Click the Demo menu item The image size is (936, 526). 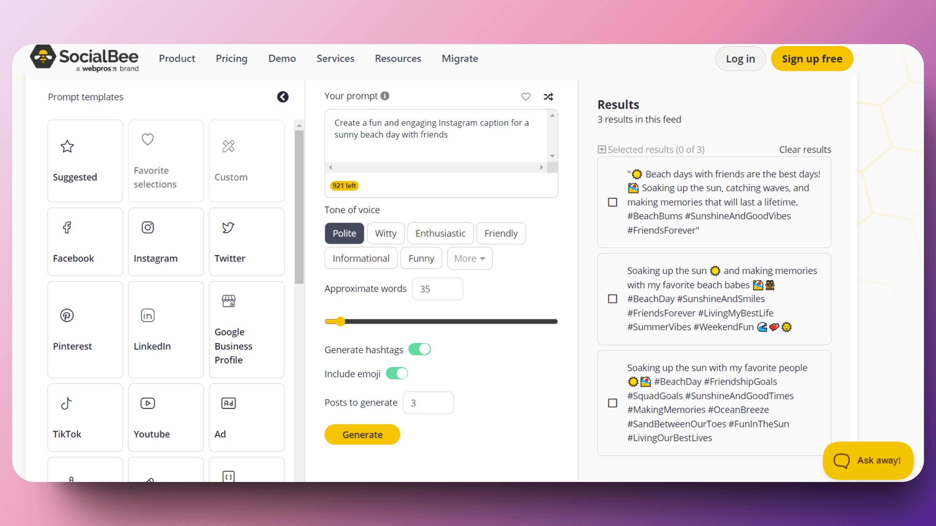coord(282,58)
